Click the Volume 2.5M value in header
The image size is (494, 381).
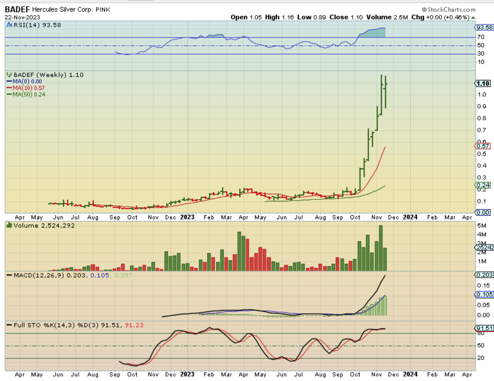coord(387,17)
